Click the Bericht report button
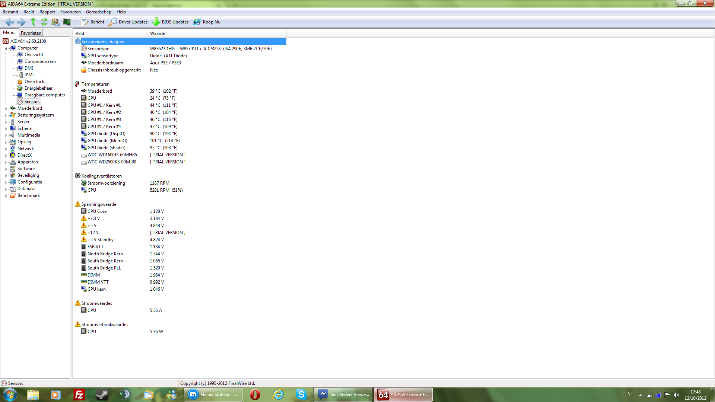Image resolution: width=715 pixels, height=402 pixels. pyautogui.click(x=93, y=22)
